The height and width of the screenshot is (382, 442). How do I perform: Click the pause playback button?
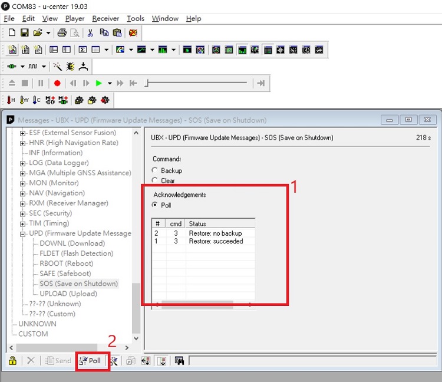(x=41, y=84)
